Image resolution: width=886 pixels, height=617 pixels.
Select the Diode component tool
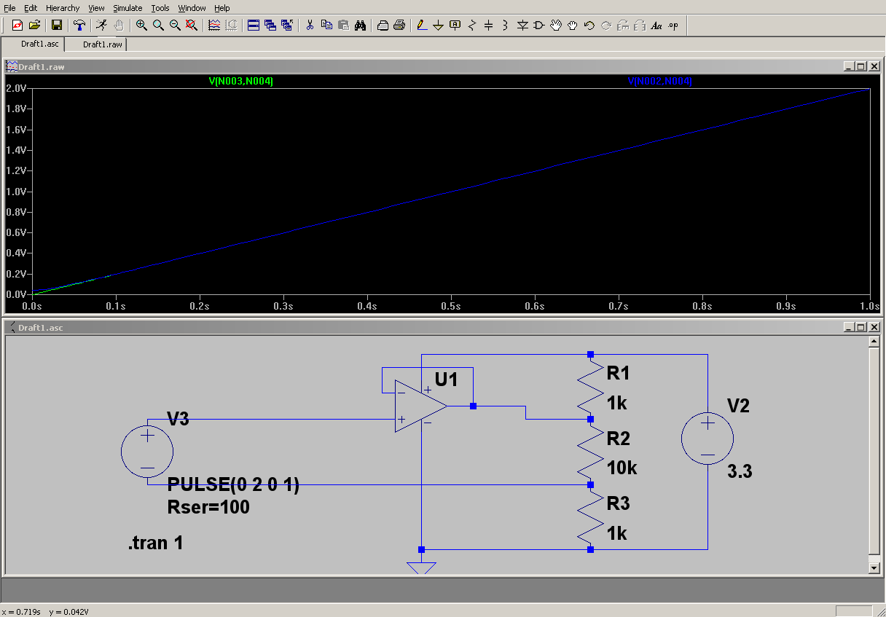[x=522, y=25]
